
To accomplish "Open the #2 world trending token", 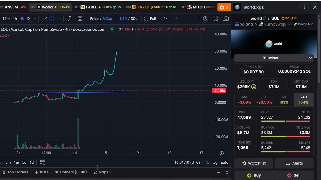I will 50,7.
